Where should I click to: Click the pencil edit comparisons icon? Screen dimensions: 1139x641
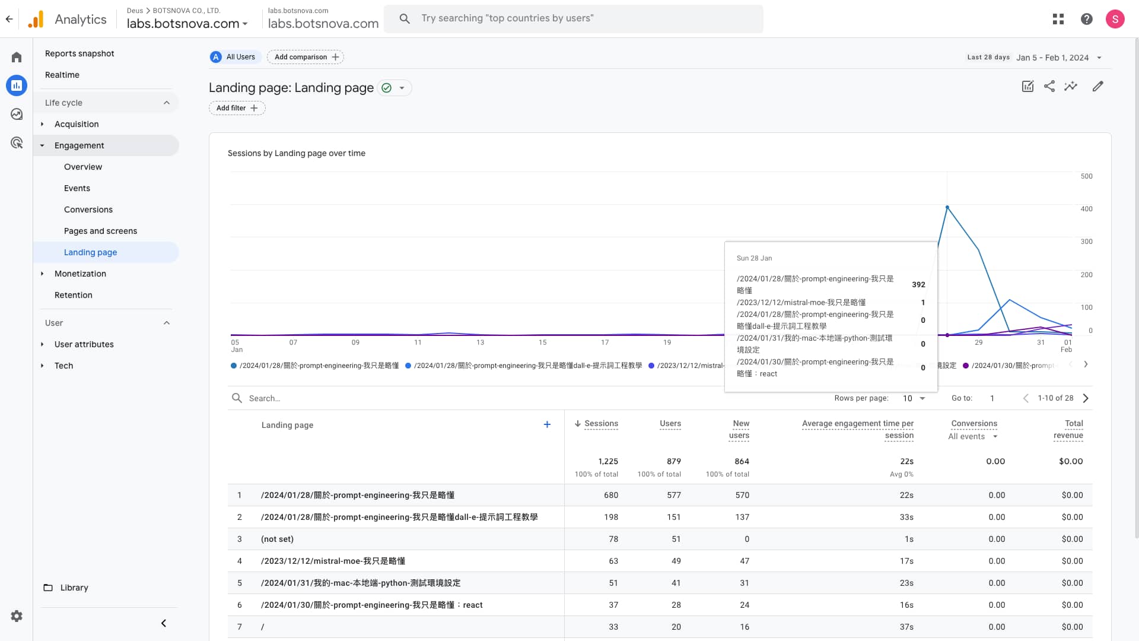coord(1097,87)
